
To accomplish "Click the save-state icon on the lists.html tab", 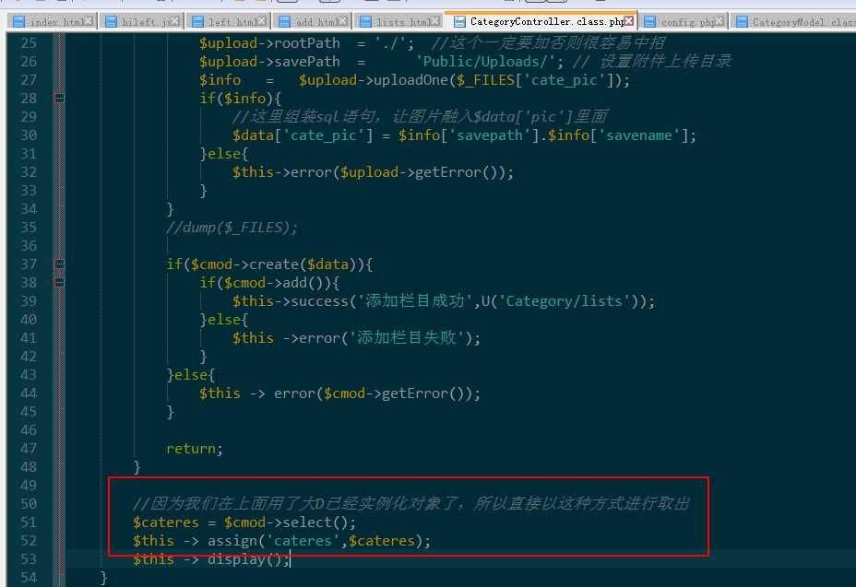I will tap(365, 21).
